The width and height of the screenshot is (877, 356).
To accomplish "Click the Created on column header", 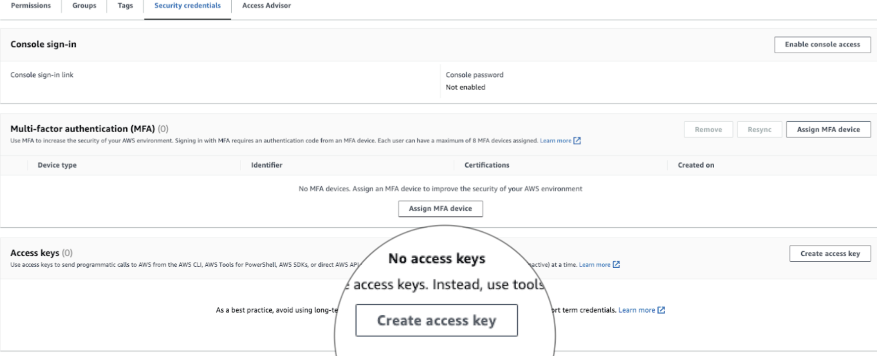I will (x=696, y=165).
